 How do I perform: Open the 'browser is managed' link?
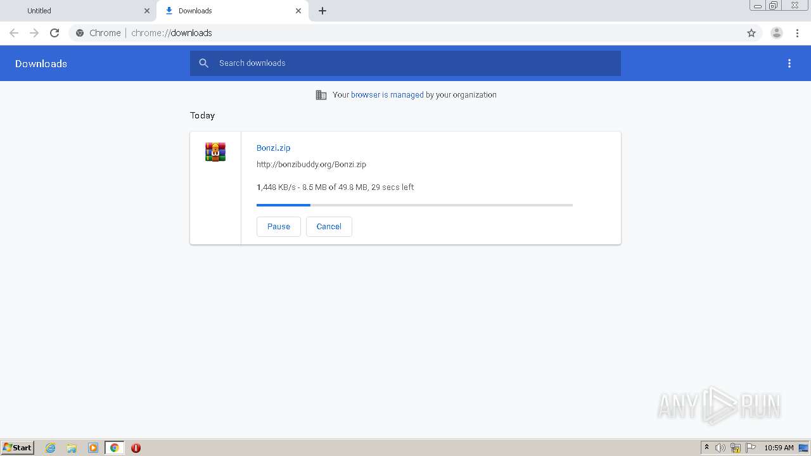coord(387,95)
